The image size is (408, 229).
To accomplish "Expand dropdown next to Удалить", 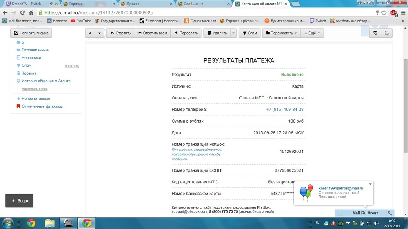I will [233, 33].
